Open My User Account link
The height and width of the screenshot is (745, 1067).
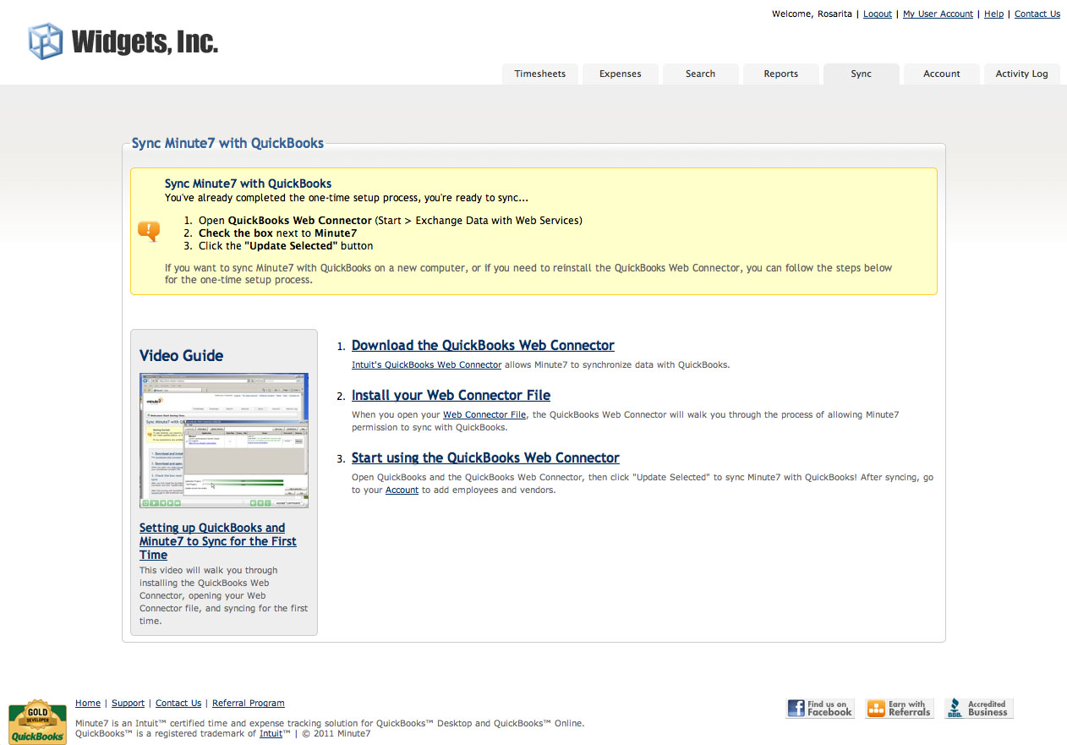(x=938, y=14)
